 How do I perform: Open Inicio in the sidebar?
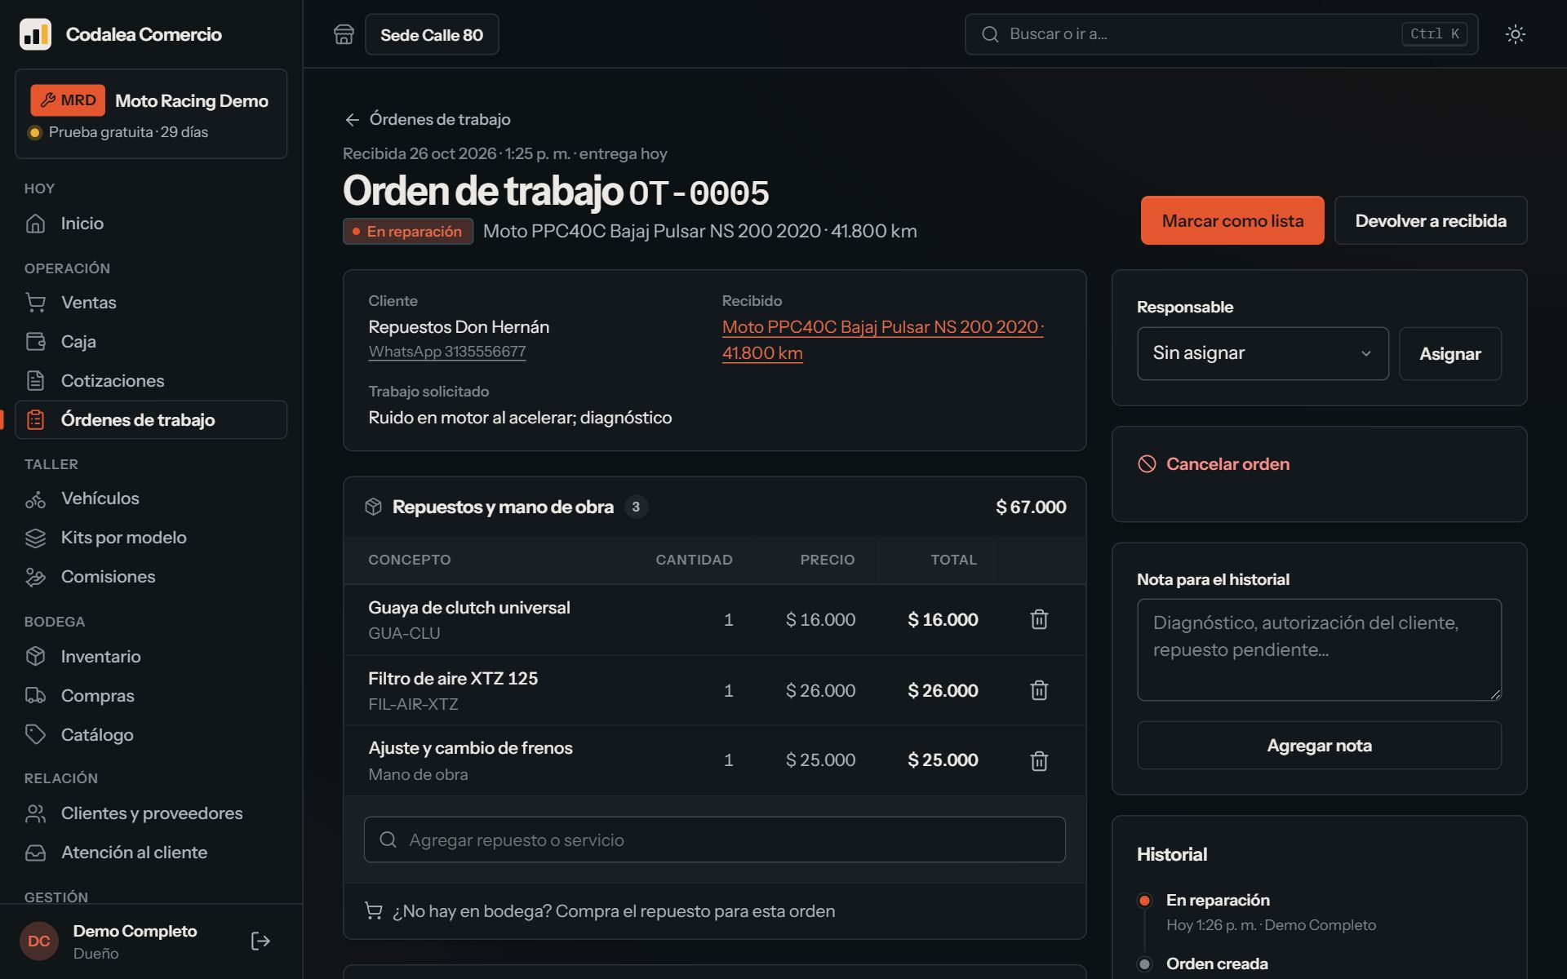[151, 224]
